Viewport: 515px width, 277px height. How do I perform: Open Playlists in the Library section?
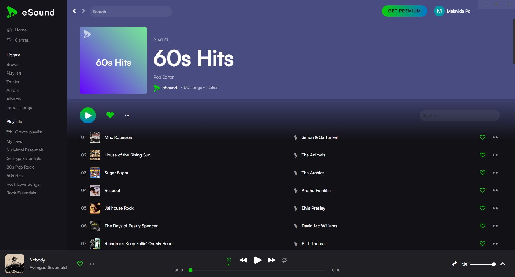[x=14, y=73]
